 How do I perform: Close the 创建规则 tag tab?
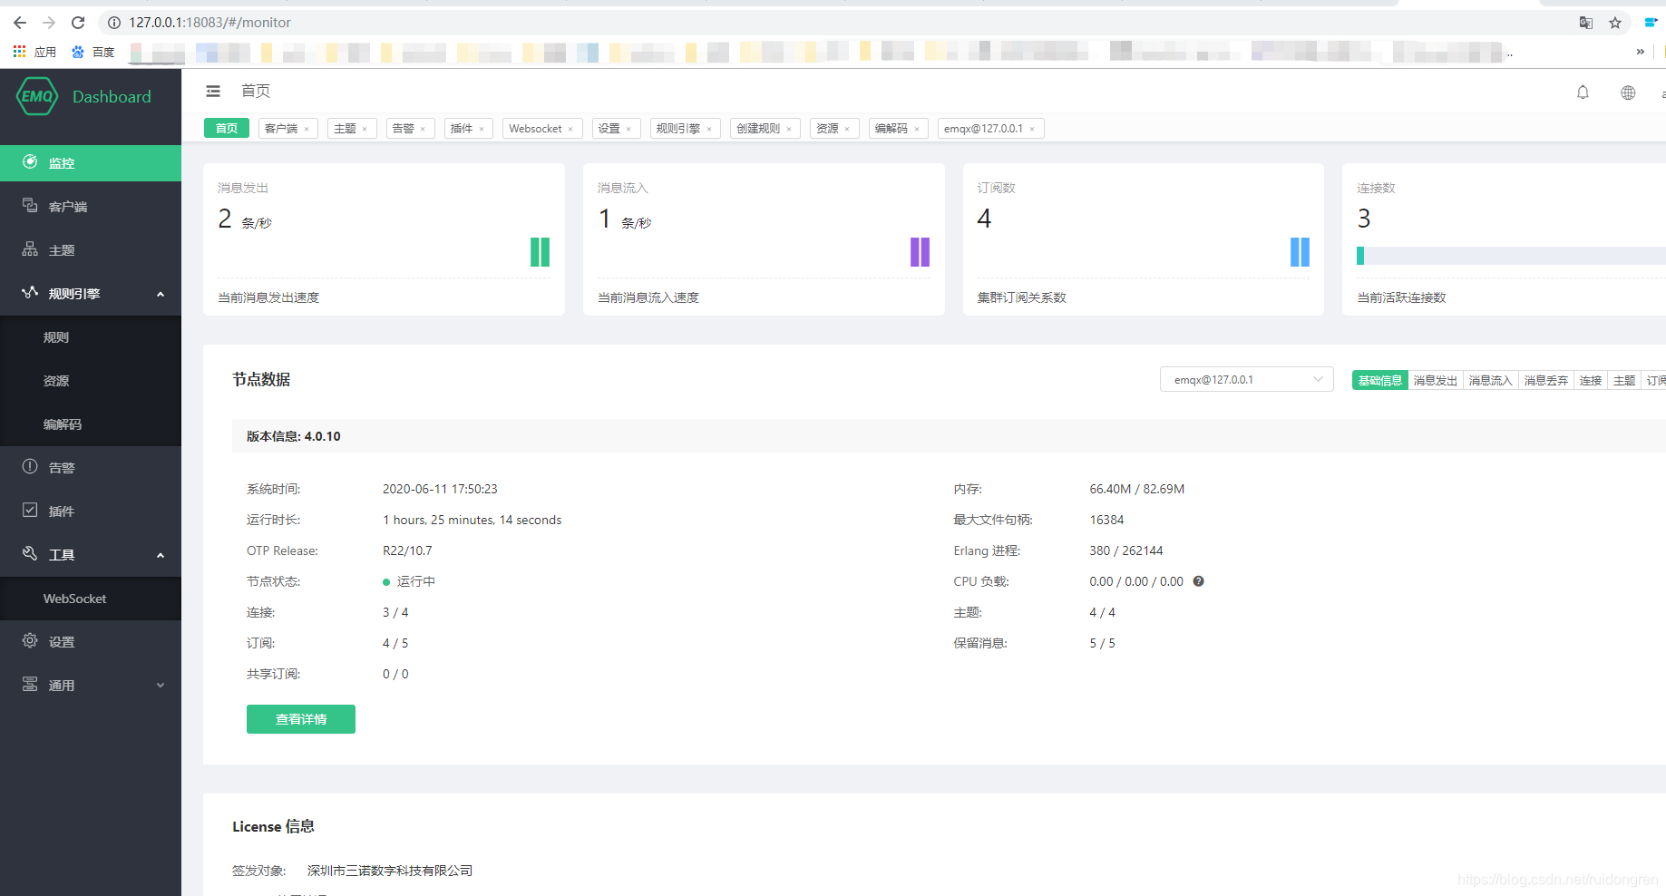789,129
